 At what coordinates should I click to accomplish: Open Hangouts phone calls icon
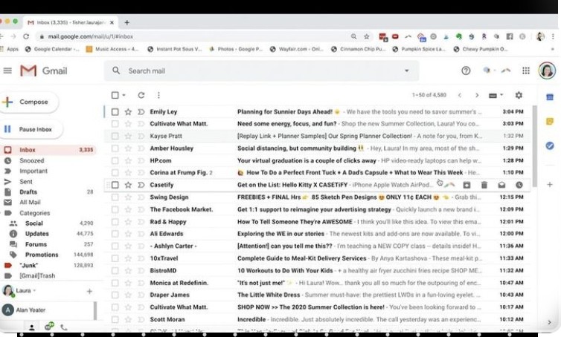64,327
